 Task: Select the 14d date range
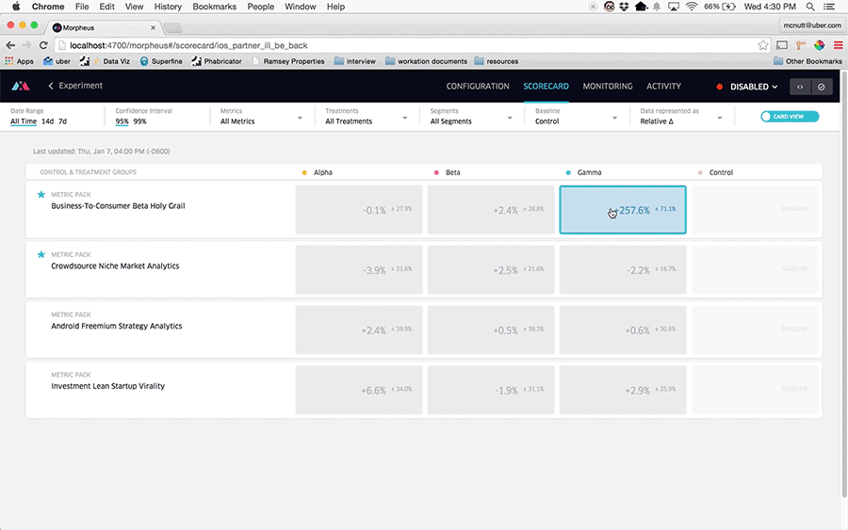click(47, 121)
